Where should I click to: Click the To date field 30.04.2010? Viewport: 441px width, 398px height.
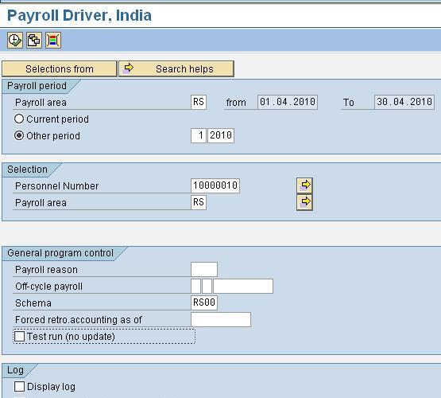coord(404,102)
